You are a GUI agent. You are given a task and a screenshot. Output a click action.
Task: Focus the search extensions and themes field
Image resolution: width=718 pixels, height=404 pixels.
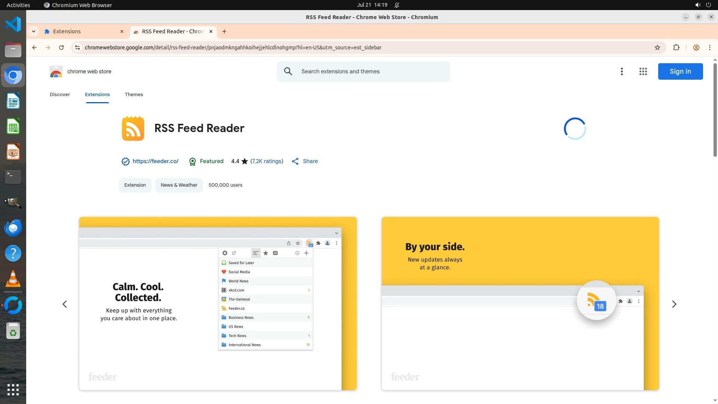point(370,71)
